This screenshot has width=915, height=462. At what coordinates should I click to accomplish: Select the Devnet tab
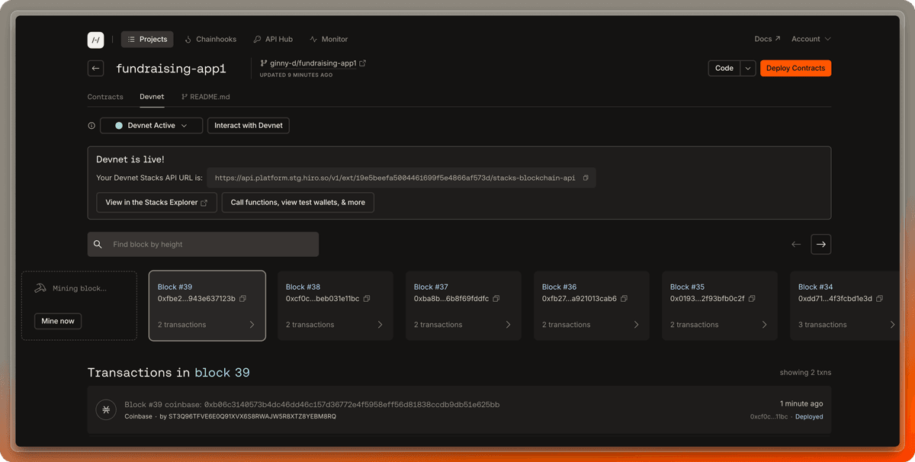click(x=152, y=97)
